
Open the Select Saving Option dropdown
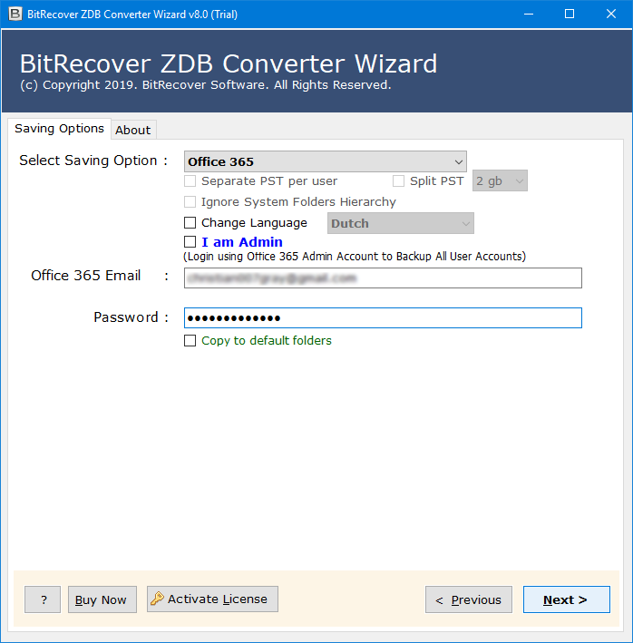pyautogui.click(x=325, y=161)
